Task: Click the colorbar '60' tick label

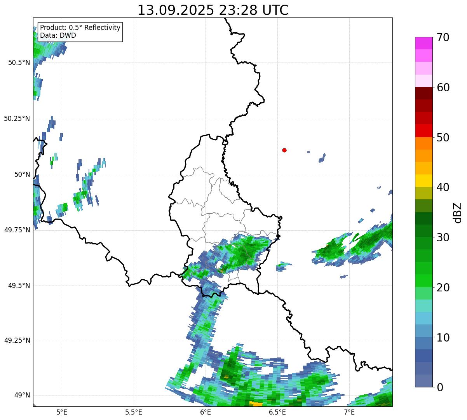Action: pos(443,87)
